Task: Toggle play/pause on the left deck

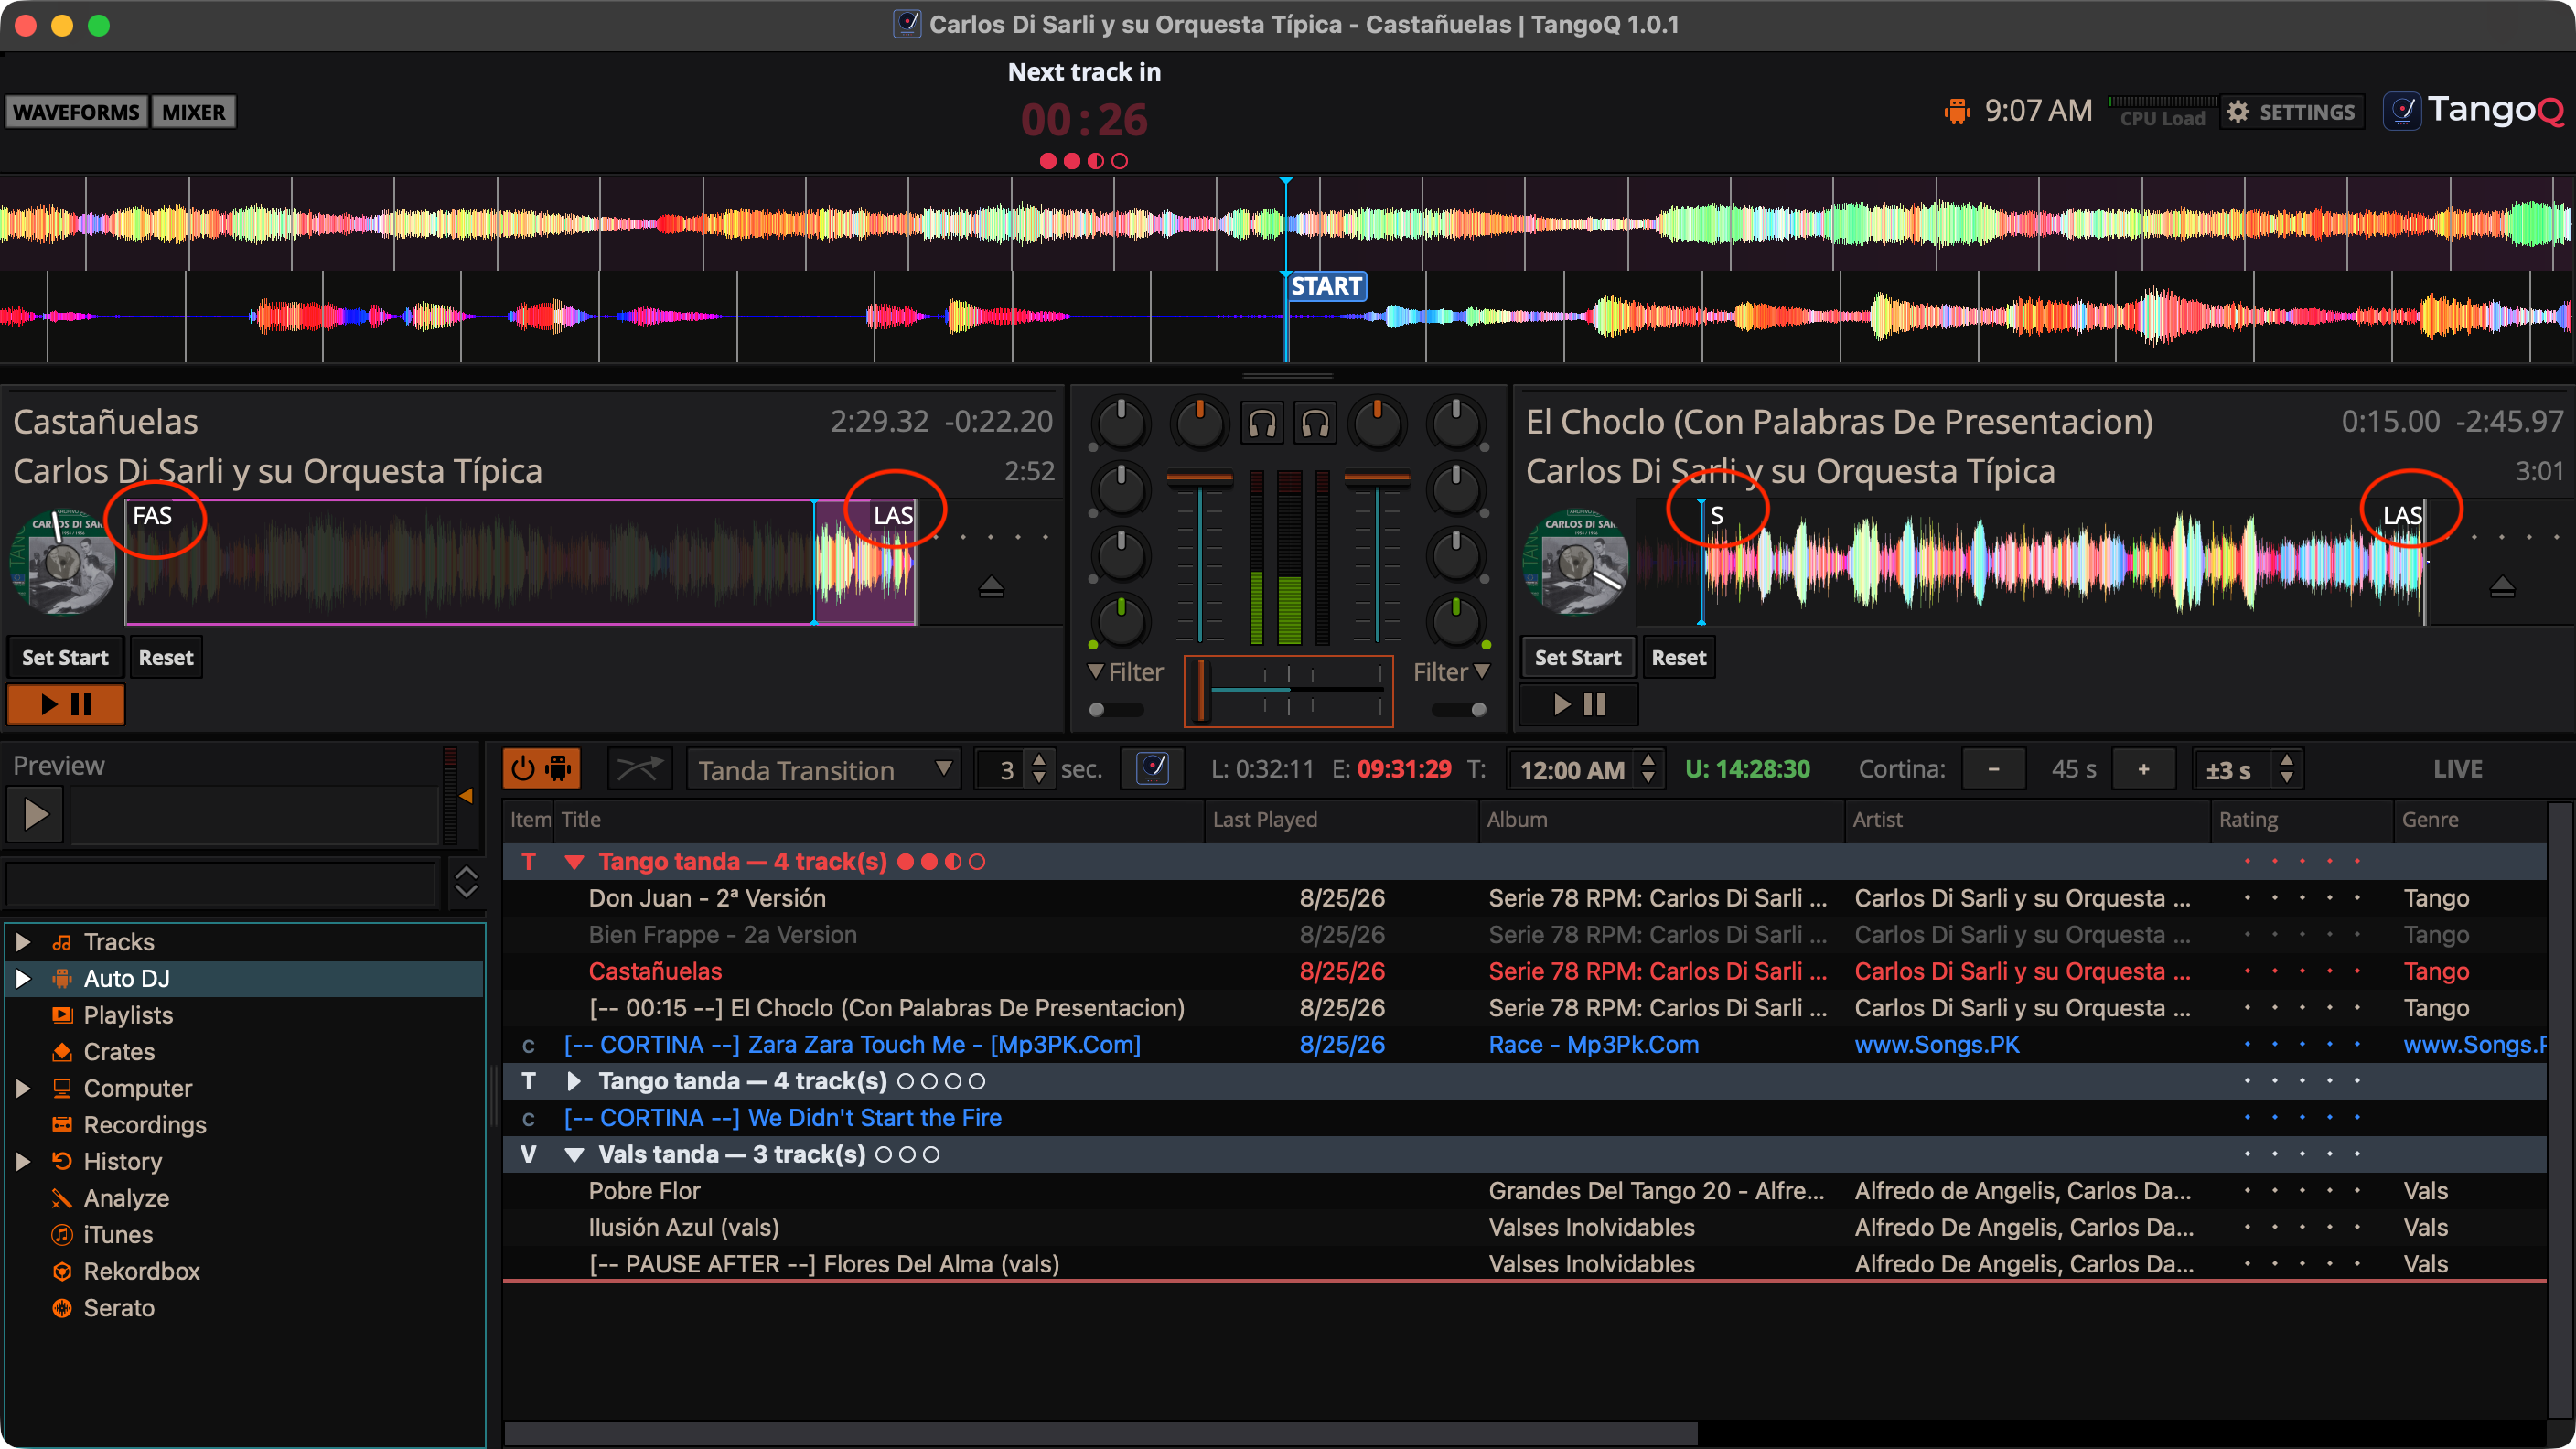Action: point(66,705)
